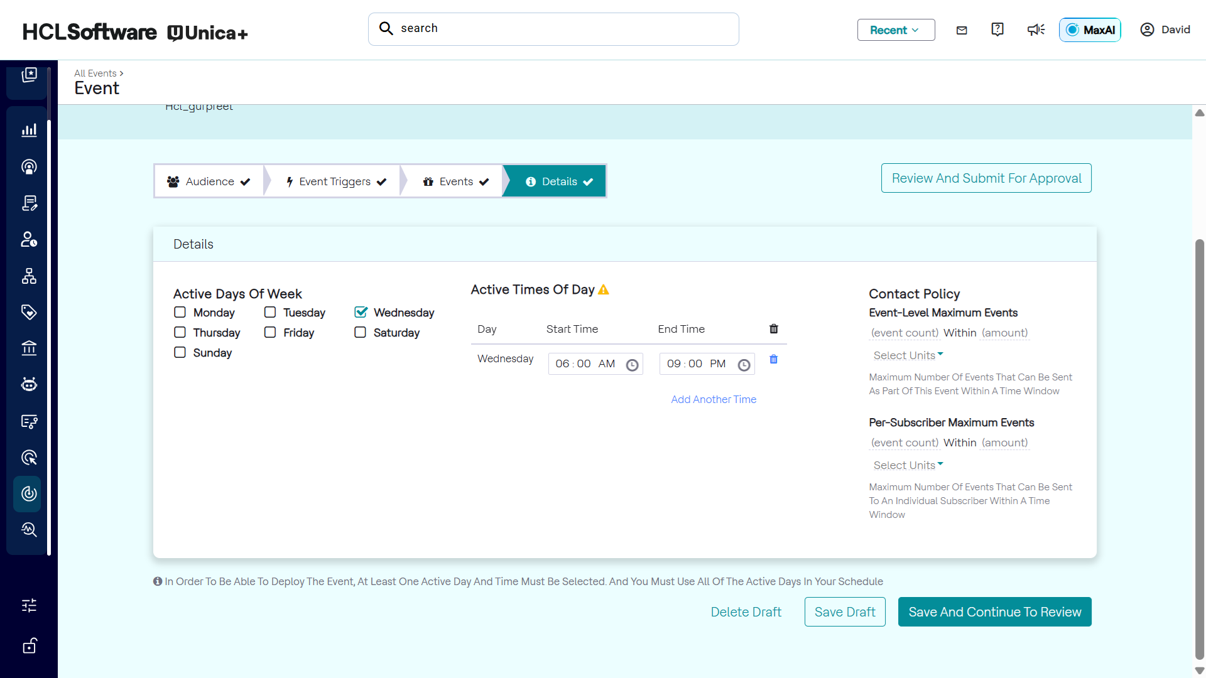The image size is (1206, 678).
Task: Click Save And Continue To Review button
Action: point(994,612)
